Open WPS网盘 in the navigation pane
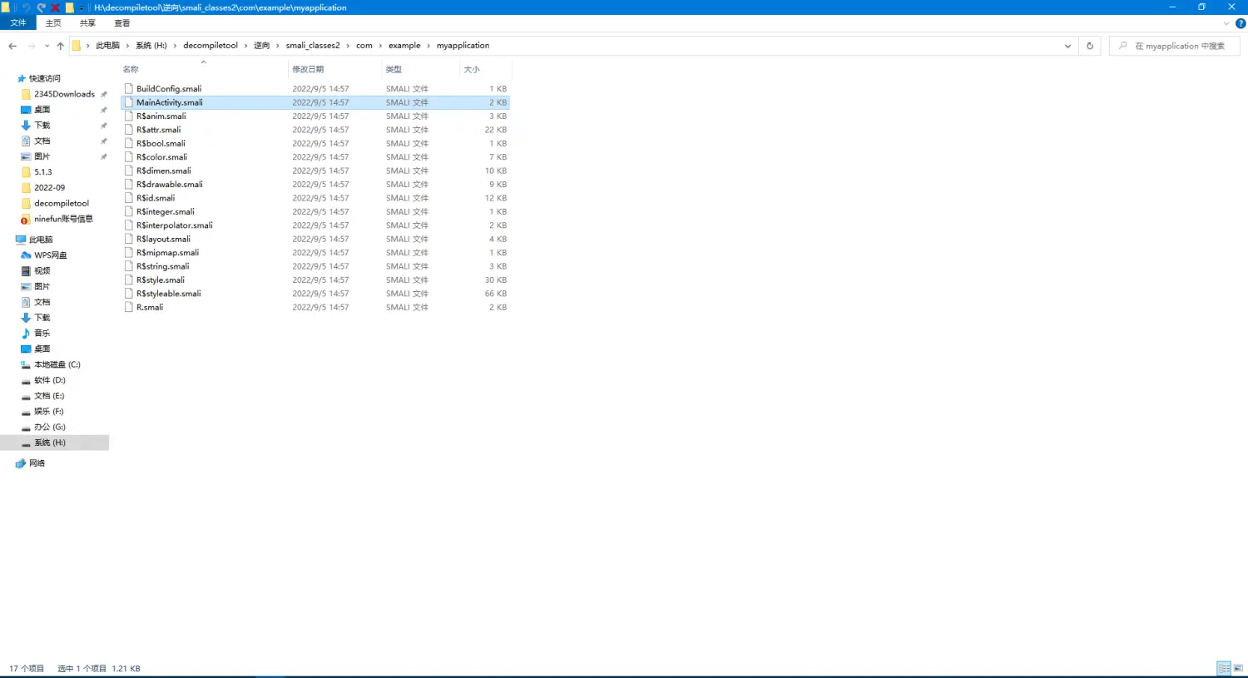This screenshot has width=1248, height=678. point(50,255)
